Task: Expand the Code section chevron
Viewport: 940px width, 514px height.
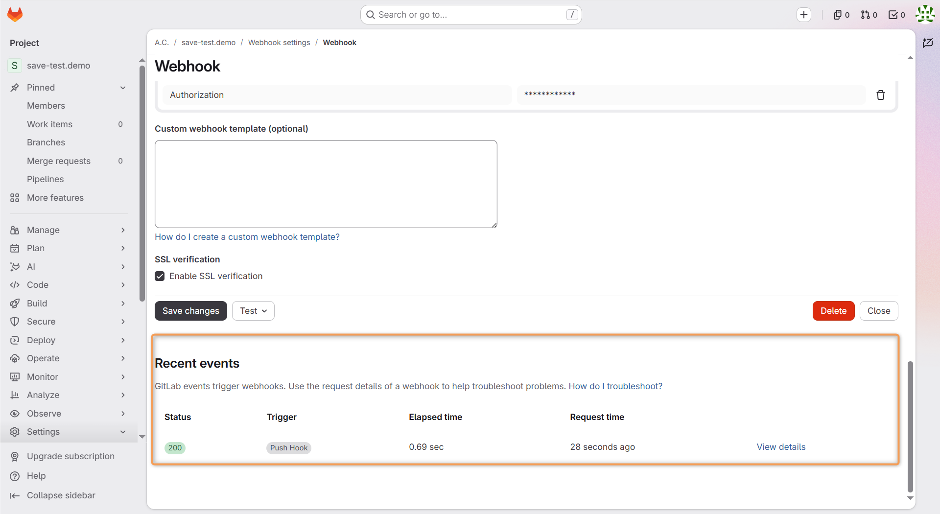Action: click(x=123, y=285)
